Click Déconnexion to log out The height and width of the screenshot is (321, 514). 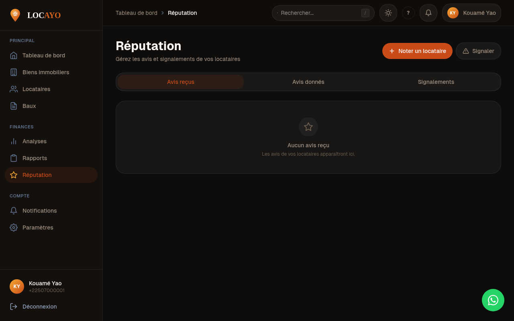39,307
